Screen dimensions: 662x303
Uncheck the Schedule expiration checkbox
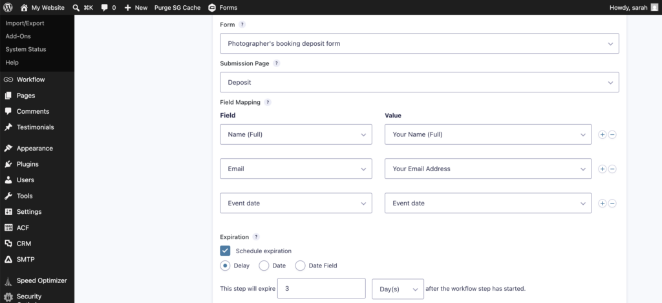[225, 251]
